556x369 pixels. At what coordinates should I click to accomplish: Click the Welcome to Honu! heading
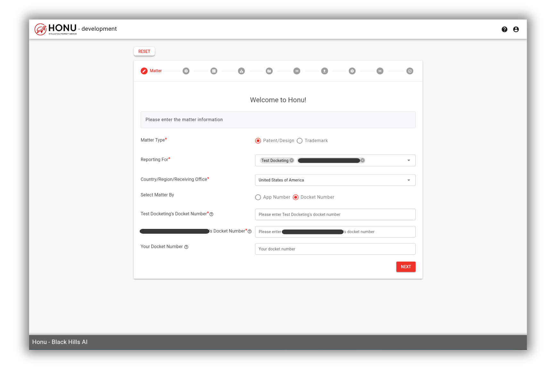[278, 100]
